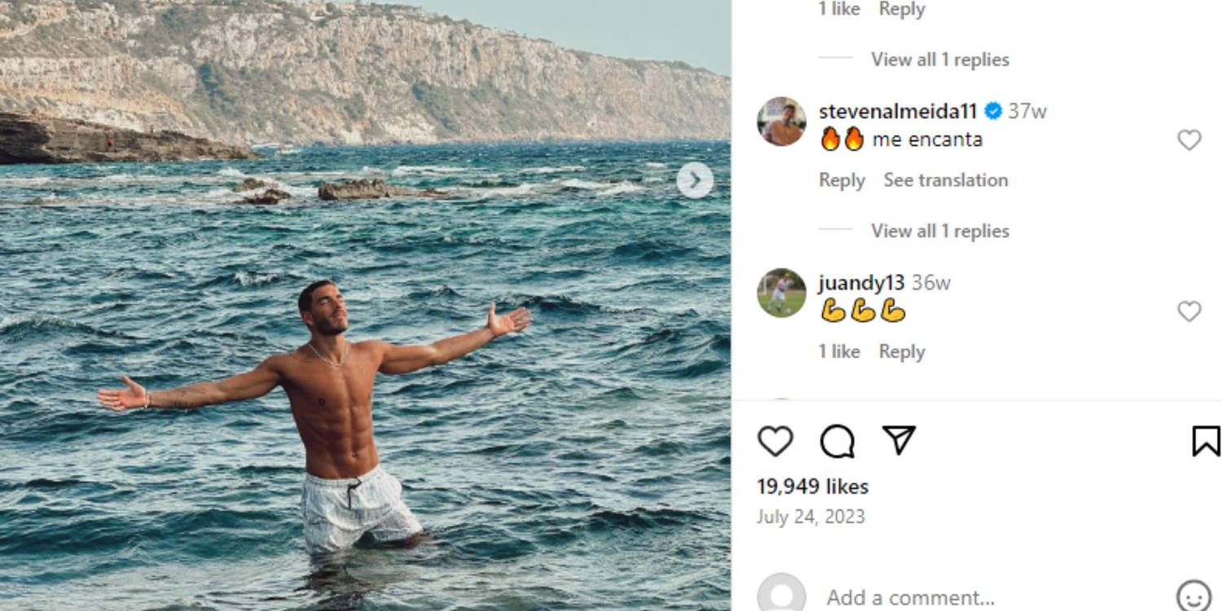Open juandy13's profile avatar
The width and height of the screenshot is (1222, 611).
[x=781, y=292]
